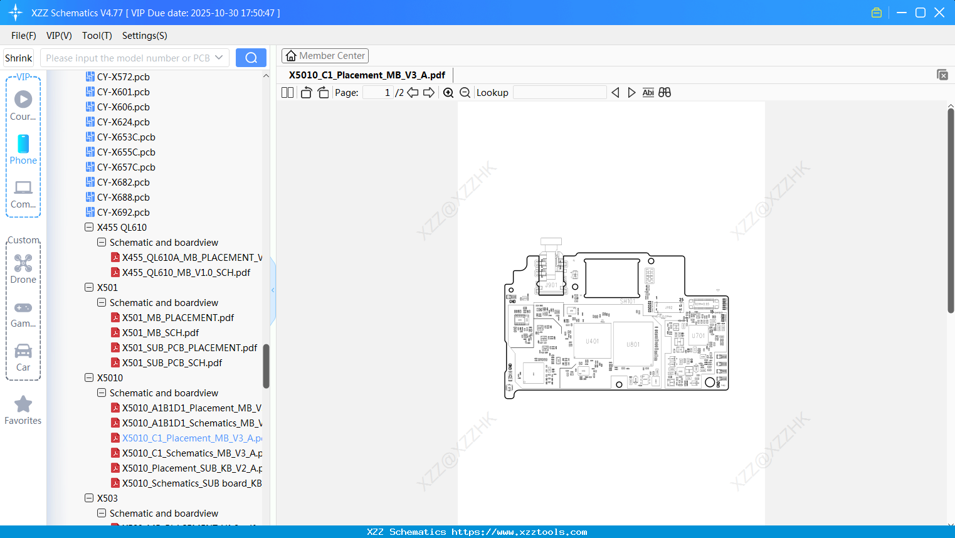Screen dimensions: 955x538
Task: Collapse the X5010 tree node
Action: pyautogui.click(x=89, y=377)
